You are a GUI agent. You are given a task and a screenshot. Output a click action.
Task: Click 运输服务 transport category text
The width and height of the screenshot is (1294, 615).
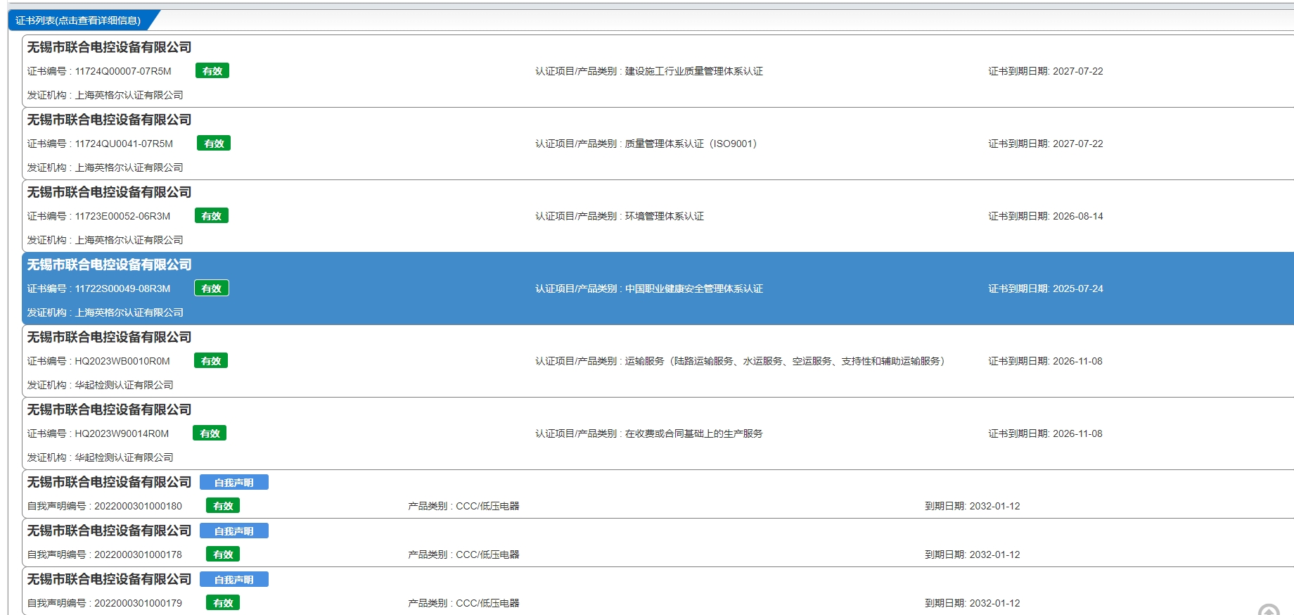click(x=785, y=361)
